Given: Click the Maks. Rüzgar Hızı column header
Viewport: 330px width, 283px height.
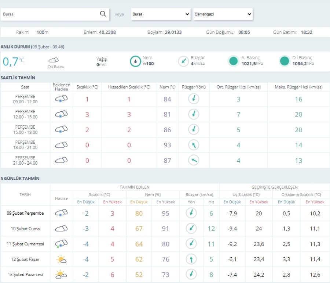Looking at the screenshot, I should (298, 87).
